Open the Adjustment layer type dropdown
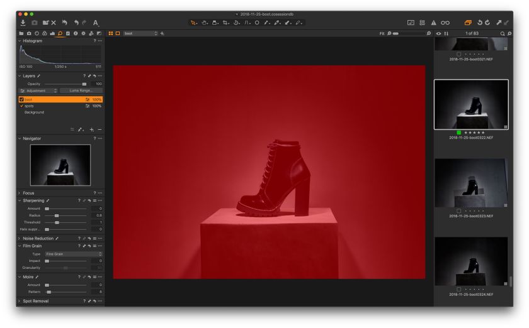Viewport: 529px width, 328px height. (x=38, y=90)
